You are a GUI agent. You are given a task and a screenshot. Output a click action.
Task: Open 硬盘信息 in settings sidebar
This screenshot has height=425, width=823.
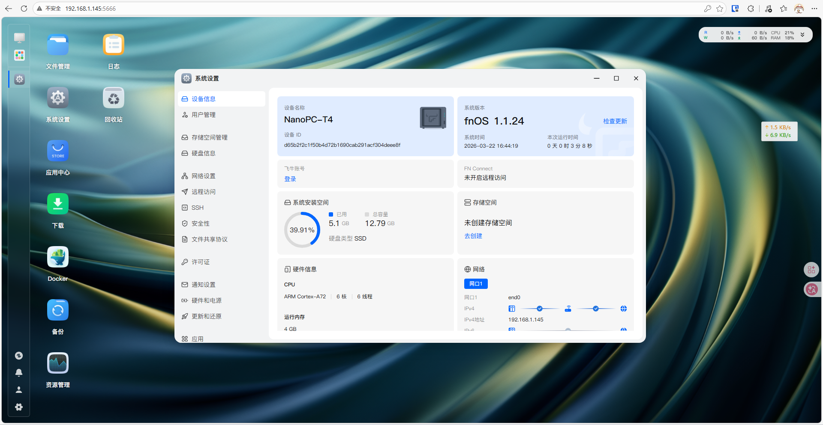222,153
